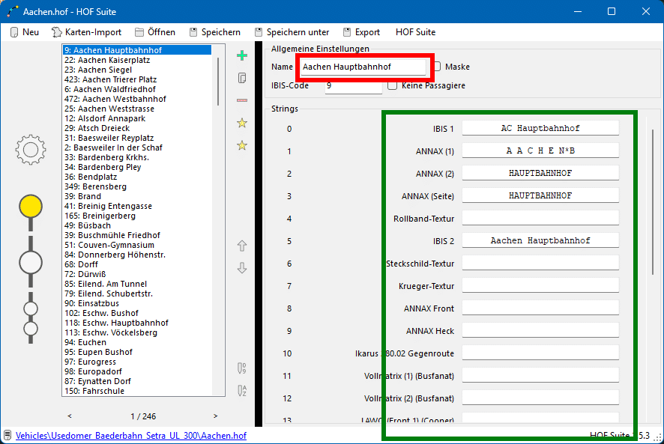The image size is (664, 444).
Task: Go to previous page with < arrow
Action: pos(70,416)
